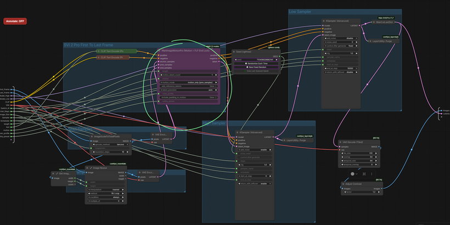Click the Annotate: OFF toggle button
The height and width of the screenshot is (225, 450).
(15, 21)
